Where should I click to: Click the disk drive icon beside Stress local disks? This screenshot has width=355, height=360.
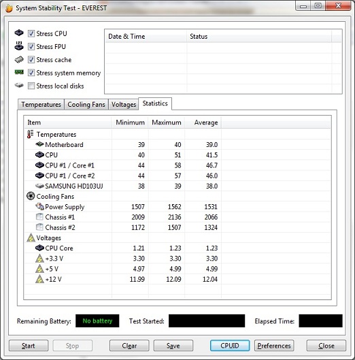click(19, 86)
